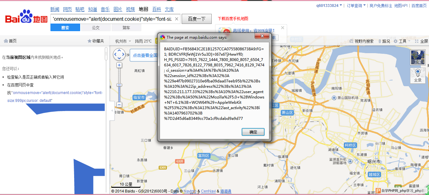Switch to 全屏 fullscreen mode
Screen dimensions: 429x195
[421, 41]
